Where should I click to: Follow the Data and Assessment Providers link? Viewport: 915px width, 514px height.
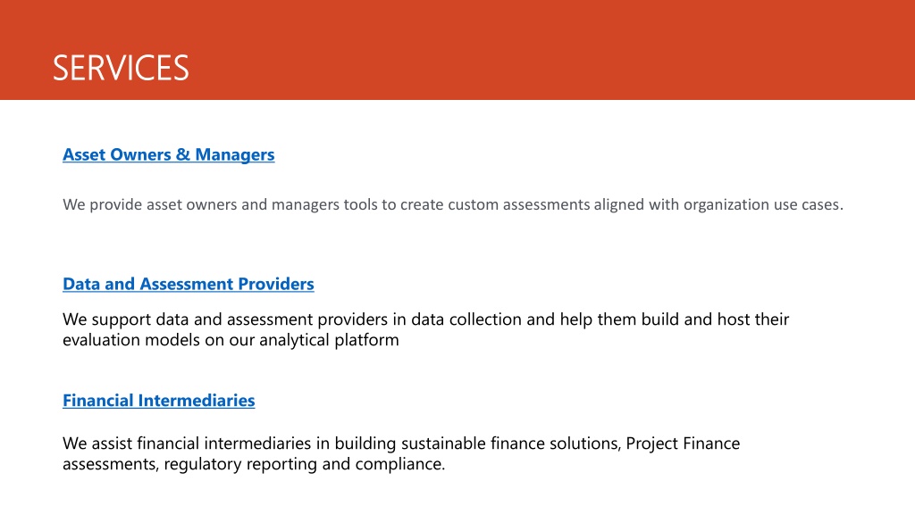coord(189,284)
